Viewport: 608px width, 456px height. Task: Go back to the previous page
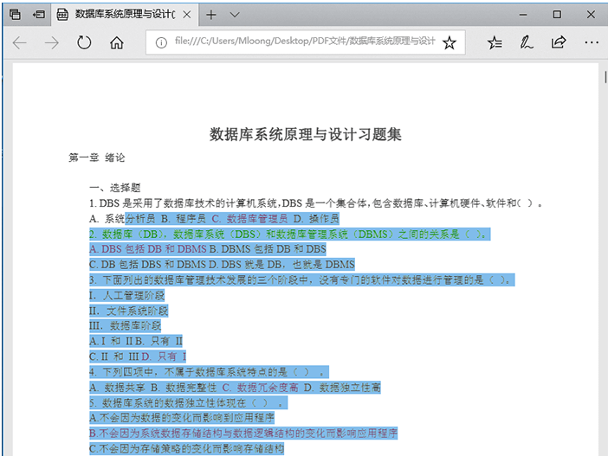tap(19, 42)
